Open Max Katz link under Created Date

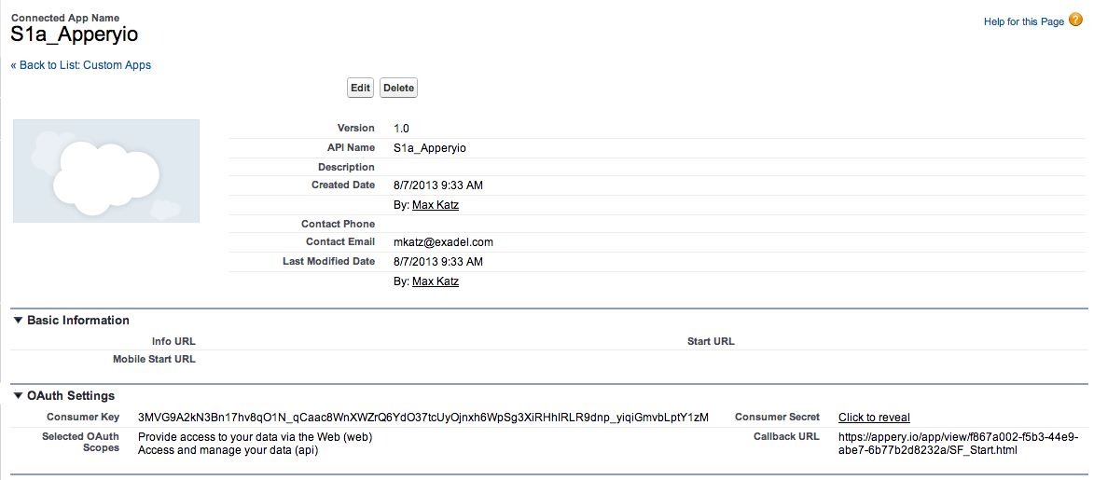(x=436, y=205)
